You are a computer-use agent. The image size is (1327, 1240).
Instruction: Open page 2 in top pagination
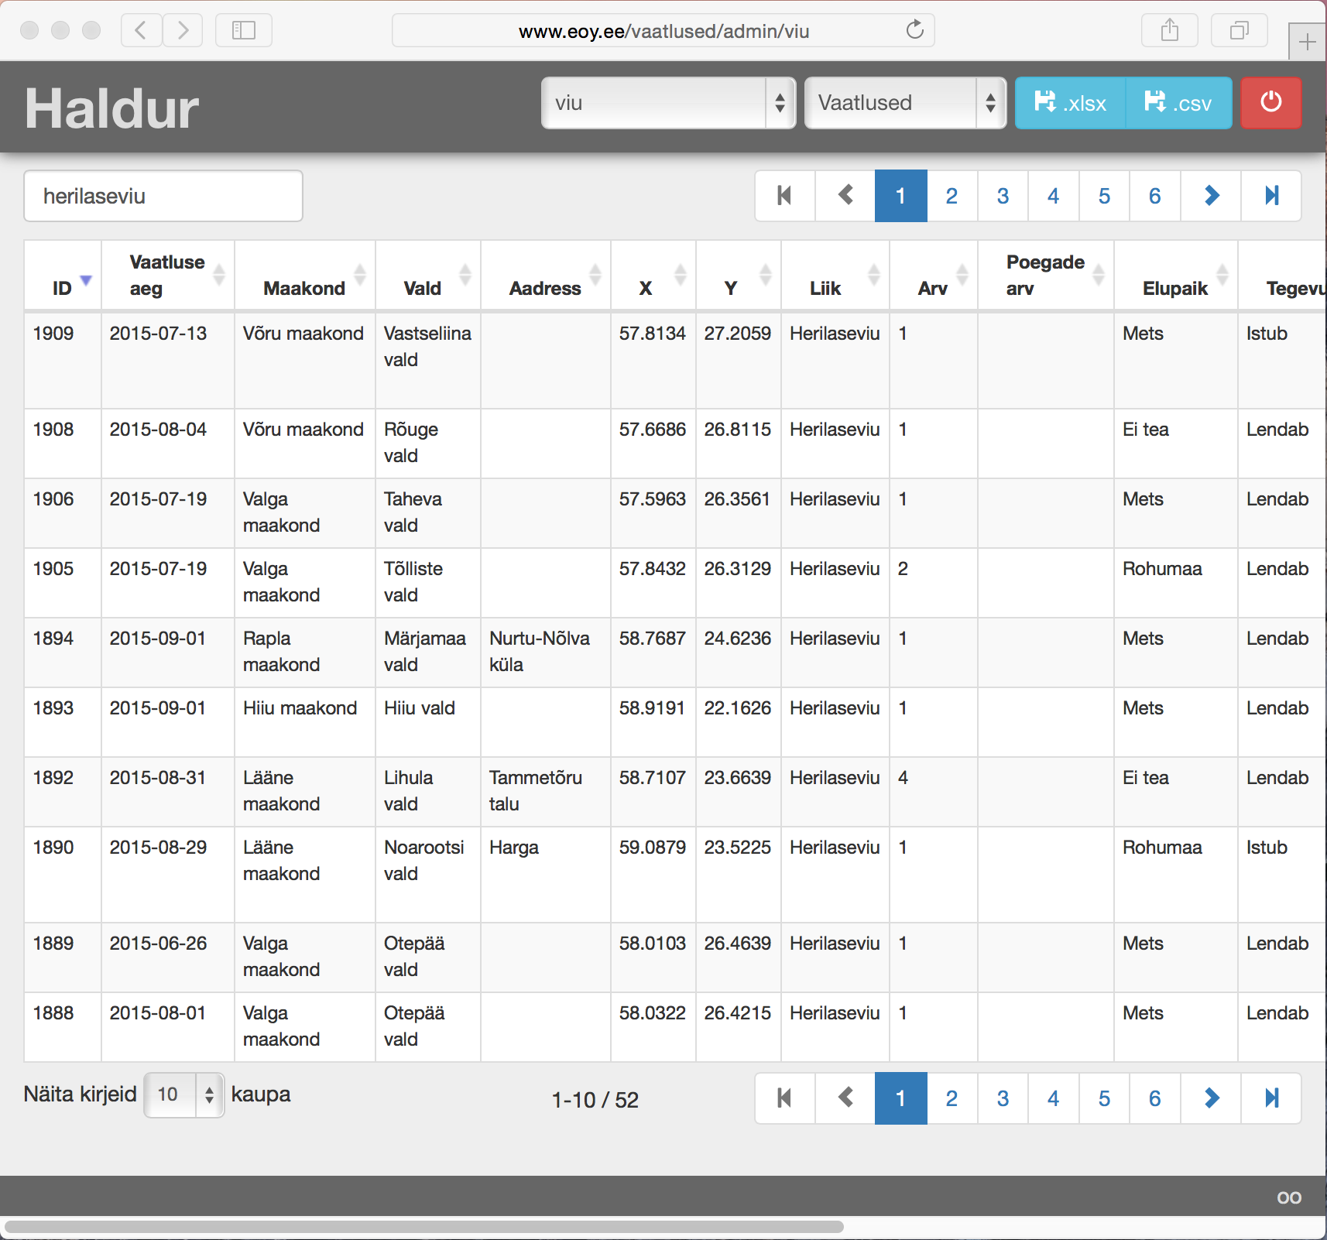(x=952, y=196)
